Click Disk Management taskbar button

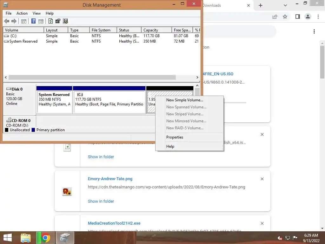click(x=65, y=238)
